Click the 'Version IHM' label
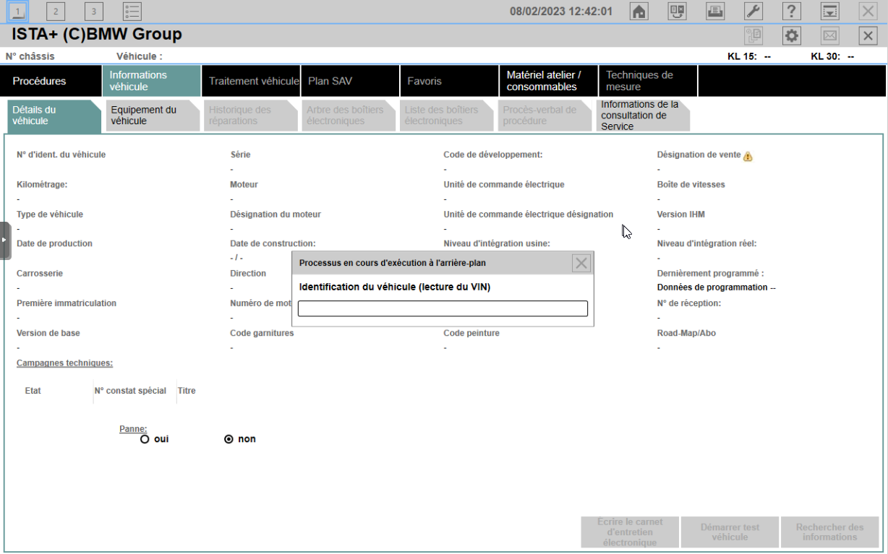Viewport: 888px width, 554px height. (x=680, y=215)
